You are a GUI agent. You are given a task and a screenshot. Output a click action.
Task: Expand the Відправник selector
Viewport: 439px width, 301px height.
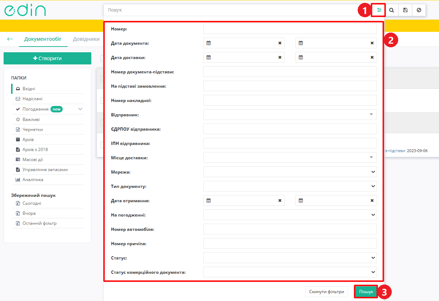point(290,115)
